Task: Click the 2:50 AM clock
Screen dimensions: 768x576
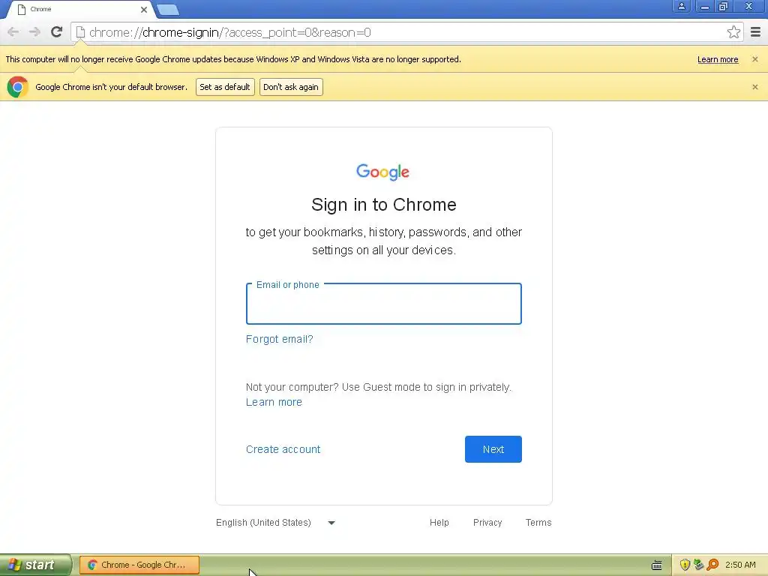Action: [x=740, y=565]
